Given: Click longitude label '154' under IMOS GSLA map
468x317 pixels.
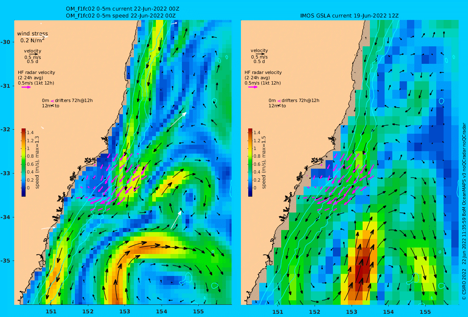Looking at the screenshot, I should [388, 312].
